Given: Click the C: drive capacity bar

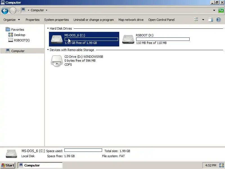Looking at the screenshot, I should pyautogui.click(x=91, y=39).
